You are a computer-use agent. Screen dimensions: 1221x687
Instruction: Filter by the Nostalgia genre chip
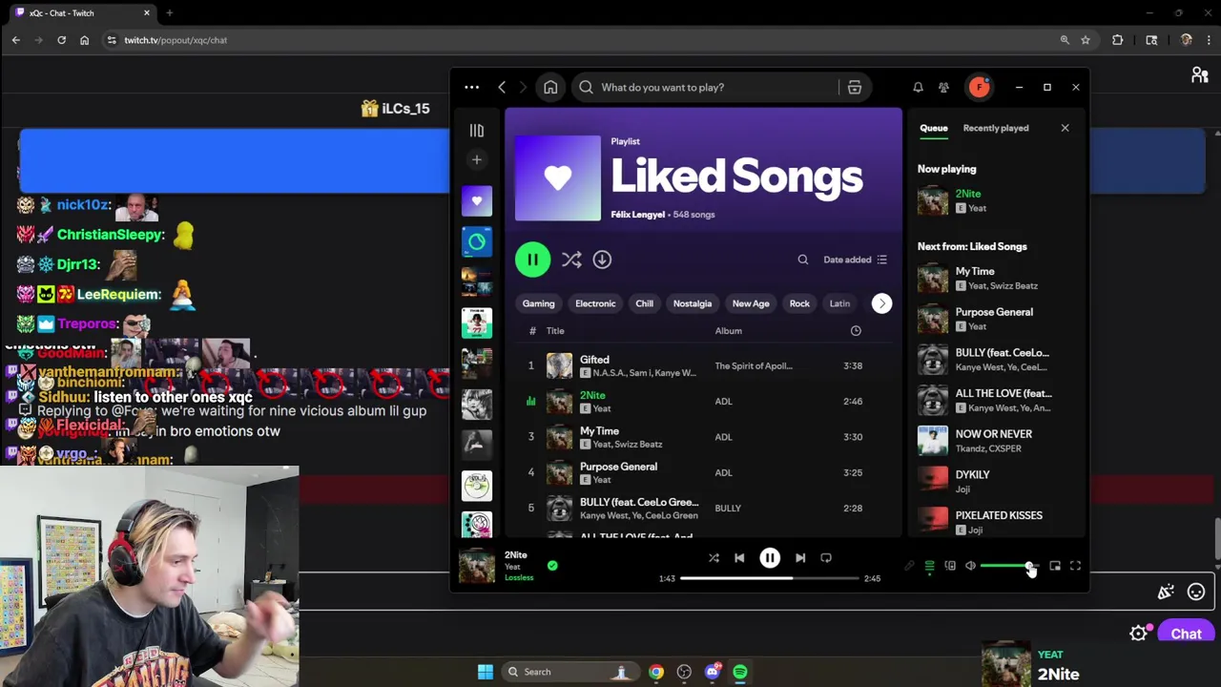pyautogui.click(x=693, y=303)
